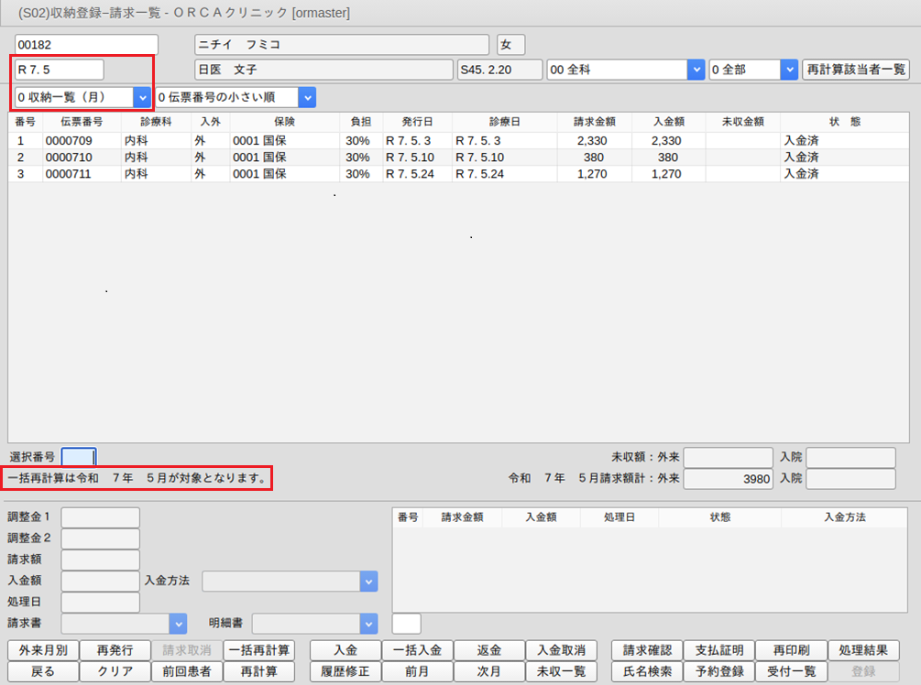The width and height of the screenshot is (921, 685).
Task: Open the 明細書 dropdown
Action: tap(368, 624)
